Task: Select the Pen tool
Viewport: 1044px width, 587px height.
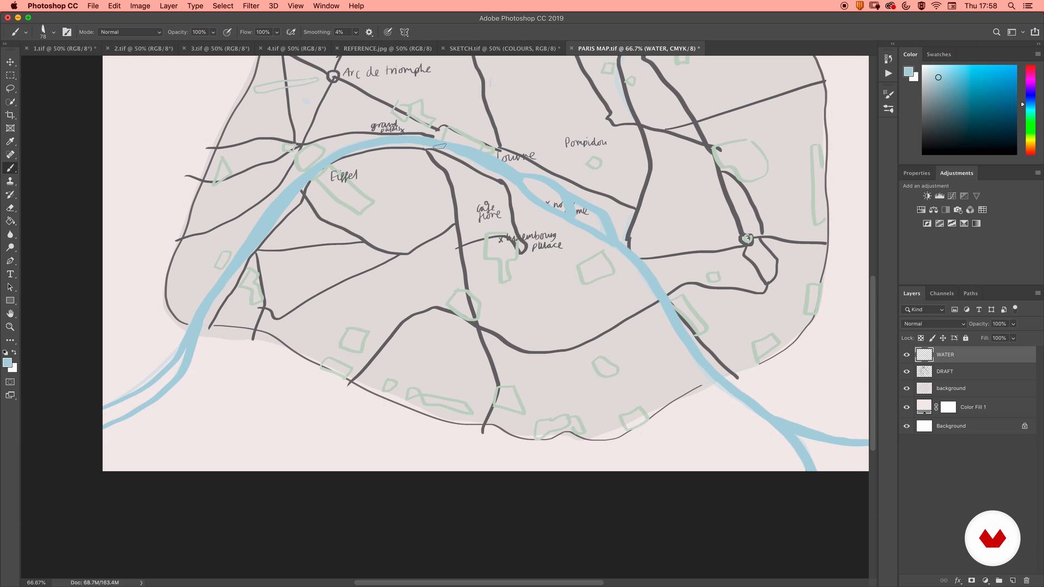Action: [x=10, y=261]
